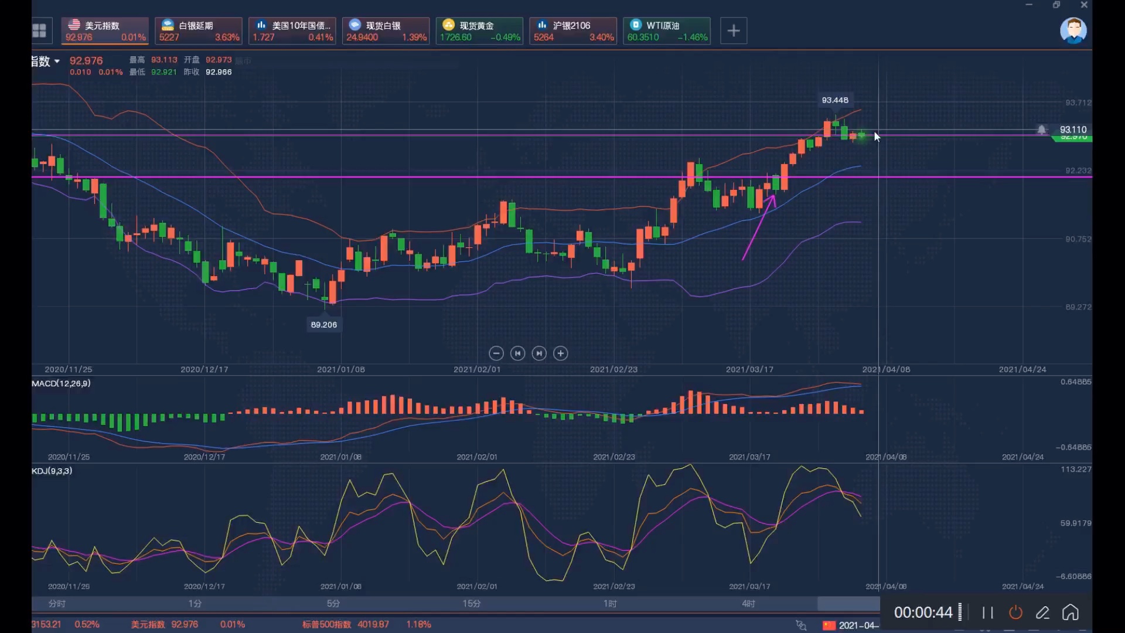The height and width of the screenshot is (633, 1125).
Task: Pause the screen recording
Action: (987, 612)
